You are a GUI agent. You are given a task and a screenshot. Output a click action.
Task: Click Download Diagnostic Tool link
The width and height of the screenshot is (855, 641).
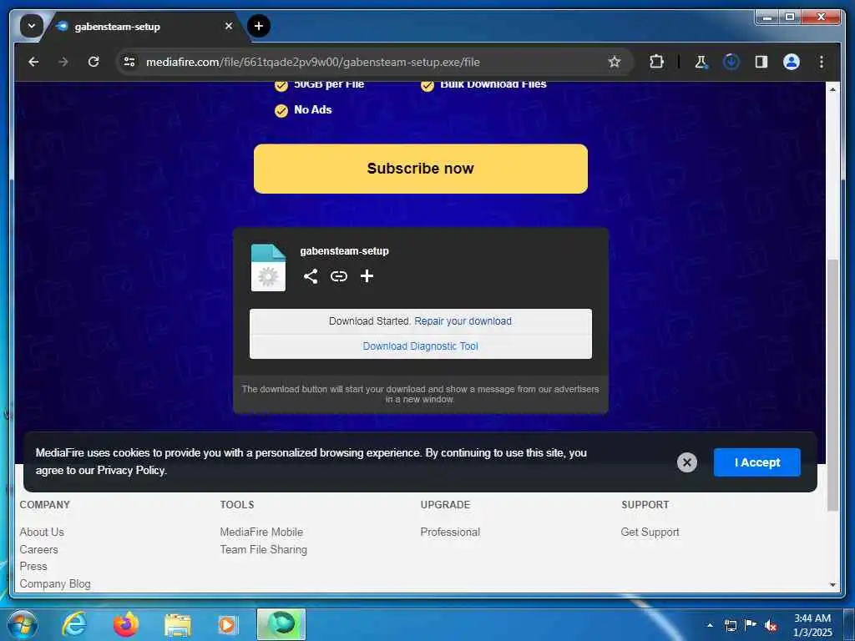point(421,346)
